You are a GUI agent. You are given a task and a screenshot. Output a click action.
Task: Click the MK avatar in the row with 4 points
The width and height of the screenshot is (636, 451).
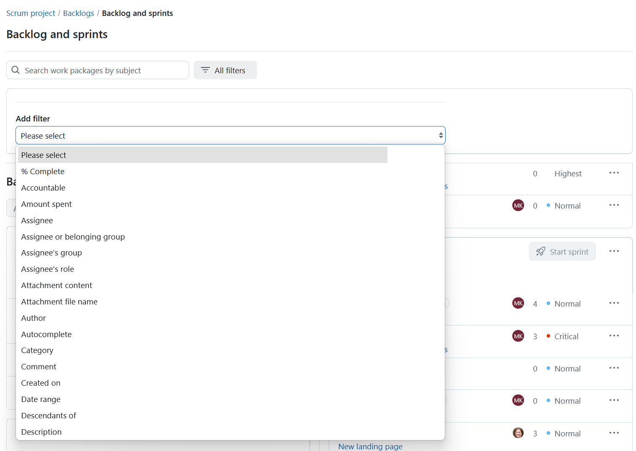pos(518,303)
